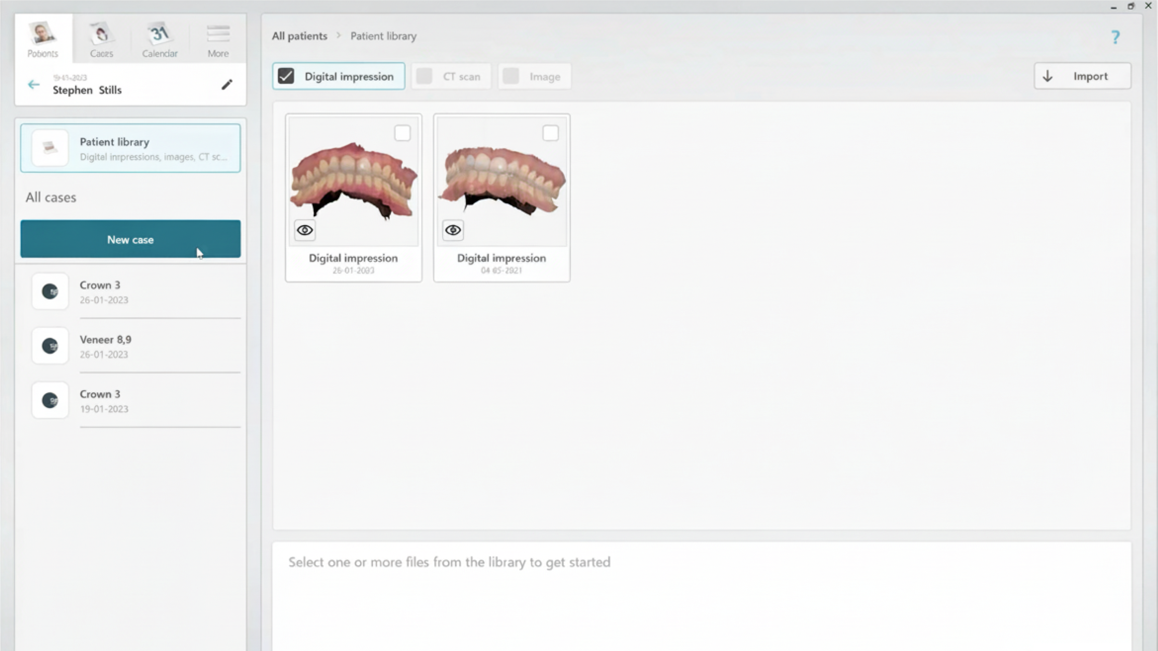Select the second digital impression's checkbox
The image size is (1158, 651).
click(551, 133)
